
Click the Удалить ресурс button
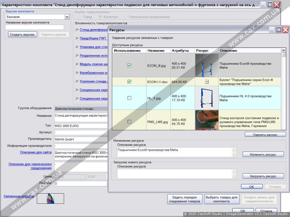[265, 135]
